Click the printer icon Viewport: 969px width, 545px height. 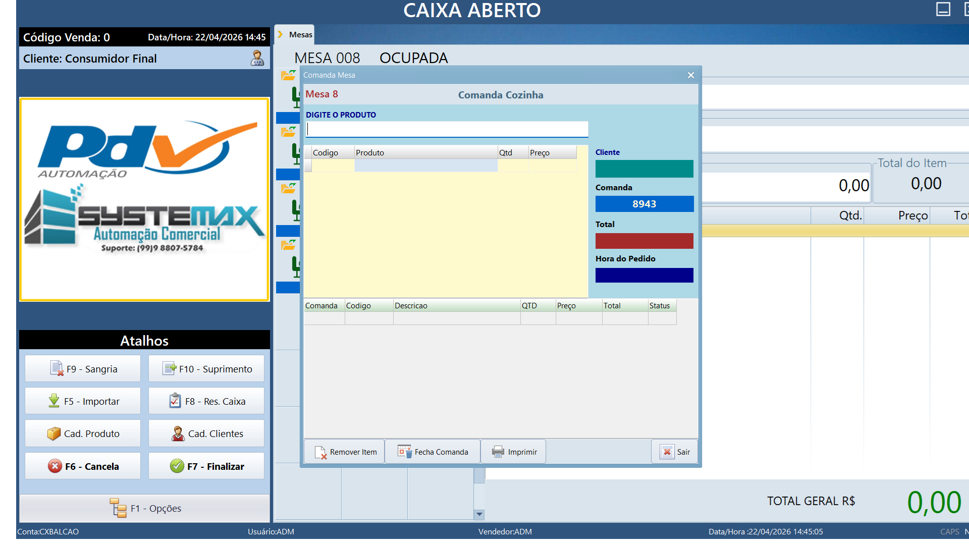click(498, 452)
